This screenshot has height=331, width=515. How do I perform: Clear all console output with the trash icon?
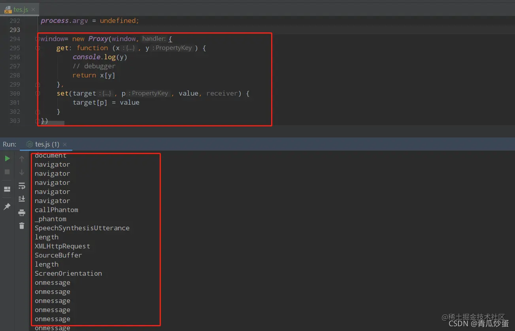[22, 226]
